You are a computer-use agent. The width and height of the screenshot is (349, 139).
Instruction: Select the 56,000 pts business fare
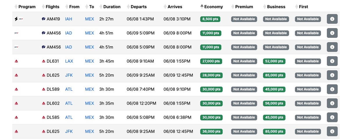(274, 103)
